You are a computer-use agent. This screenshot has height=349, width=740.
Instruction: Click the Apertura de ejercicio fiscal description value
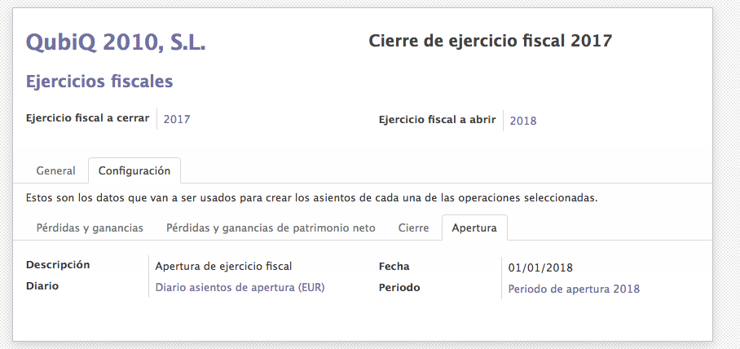223,266
